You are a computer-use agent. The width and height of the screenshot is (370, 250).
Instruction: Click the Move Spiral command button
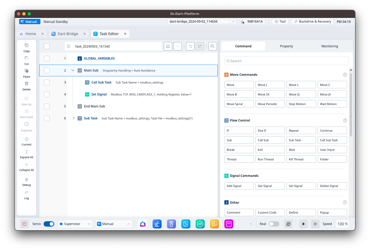(239, 104)
